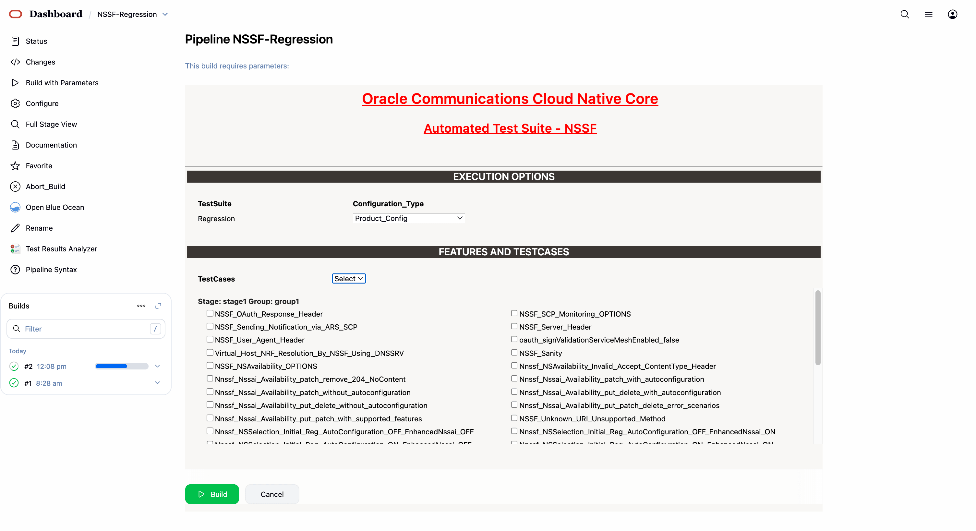The width and height of the screenshot is (976, 531).
Task: Check the NSSF_Server_Header testcase
Action: [x=514, y=326]
